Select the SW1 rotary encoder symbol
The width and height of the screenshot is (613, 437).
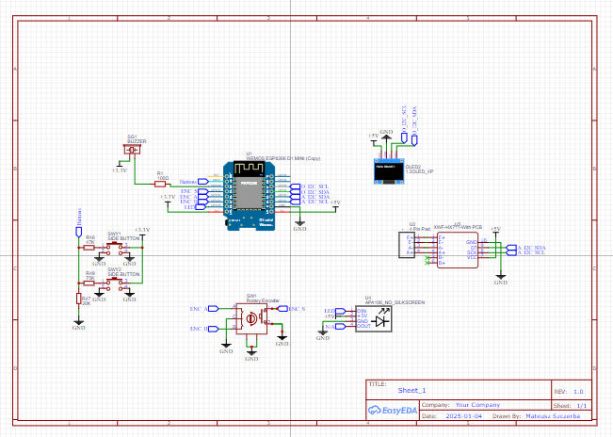[251, 319]
